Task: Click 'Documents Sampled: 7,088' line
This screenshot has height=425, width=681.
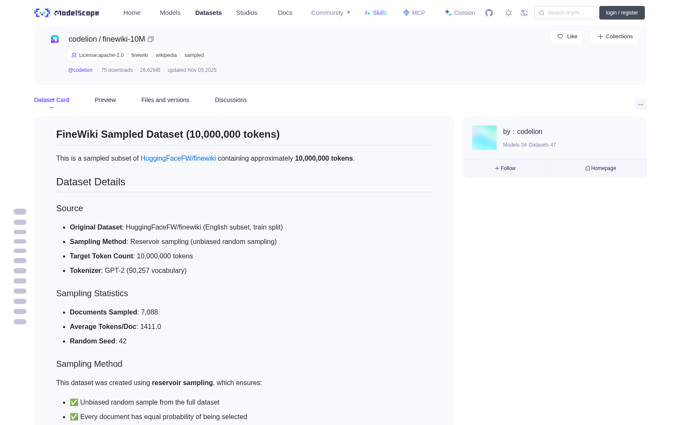Action: point(114,312)
